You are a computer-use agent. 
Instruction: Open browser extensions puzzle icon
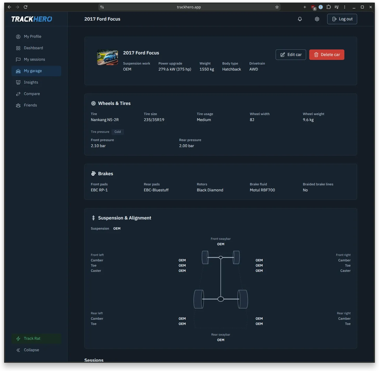click(x=329, y=7)
